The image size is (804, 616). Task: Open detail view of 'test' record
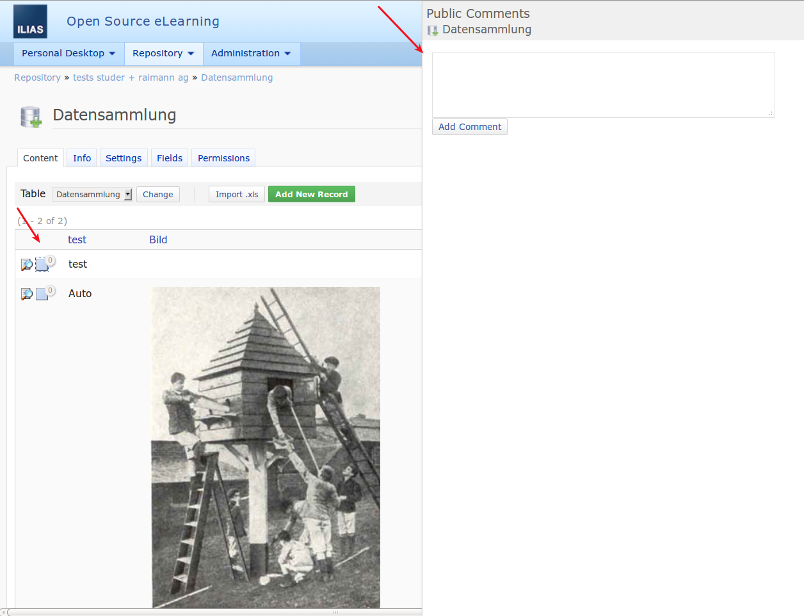pos(26,264)
